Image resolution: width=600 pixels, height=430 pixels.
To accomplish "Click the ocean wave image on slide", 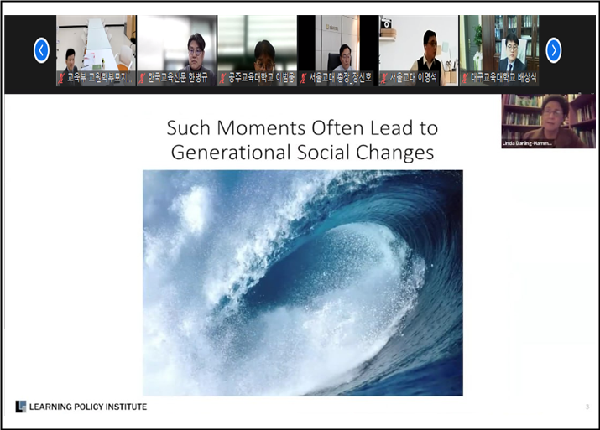I will click(x=302, y=282).
